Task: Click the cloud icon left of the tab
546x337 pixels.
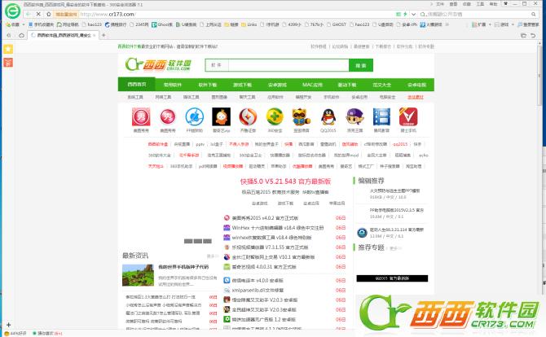Action: (21, 36)
